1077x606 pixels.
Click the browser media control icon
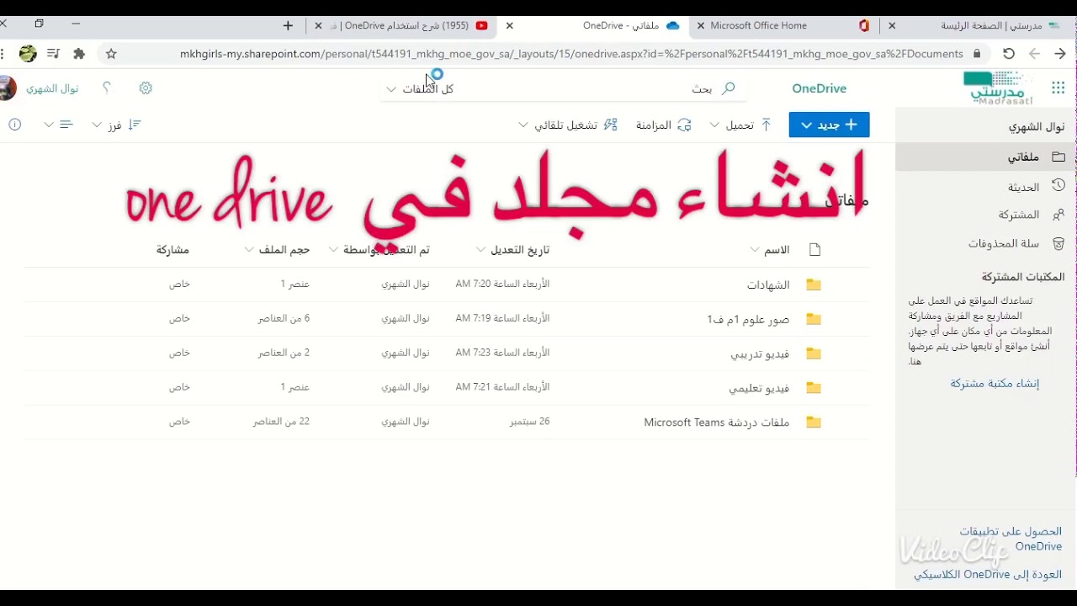[54, 54]
